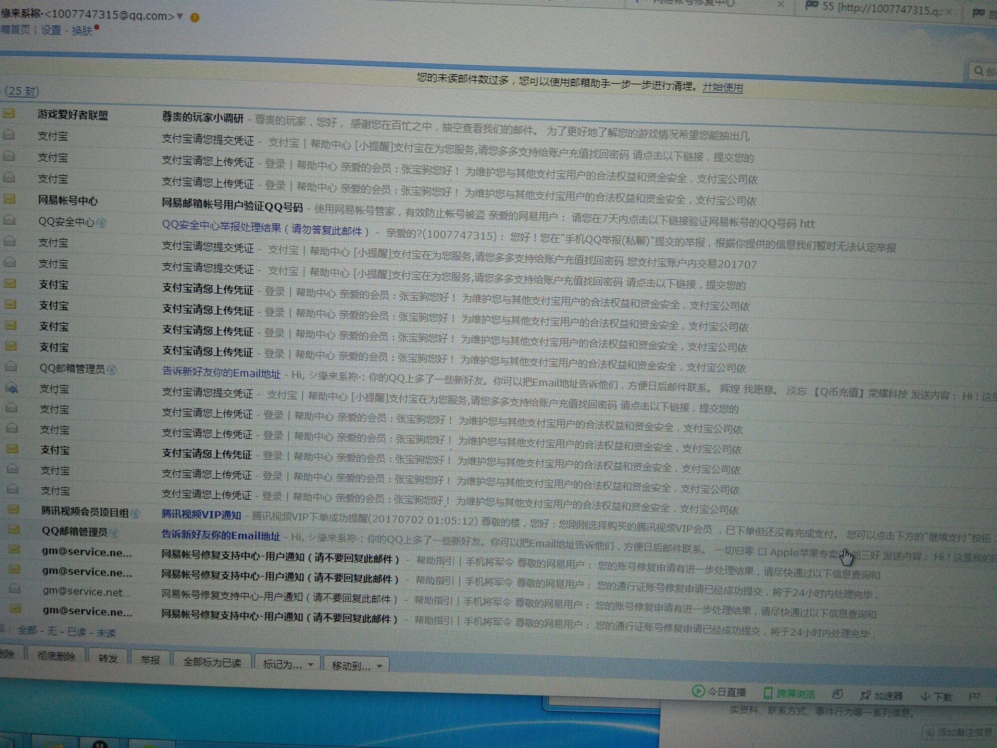Click the 全部标为已读 button
The image size is (997, 748).
[212, 662]
